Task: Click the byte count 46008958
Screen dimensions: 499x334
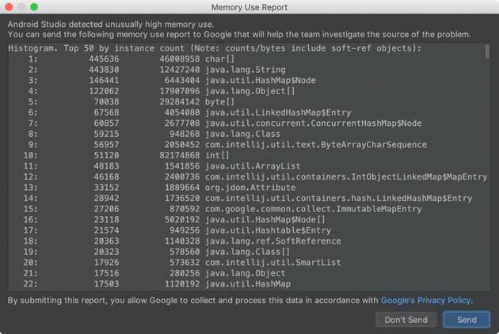Action: point(180,59)
